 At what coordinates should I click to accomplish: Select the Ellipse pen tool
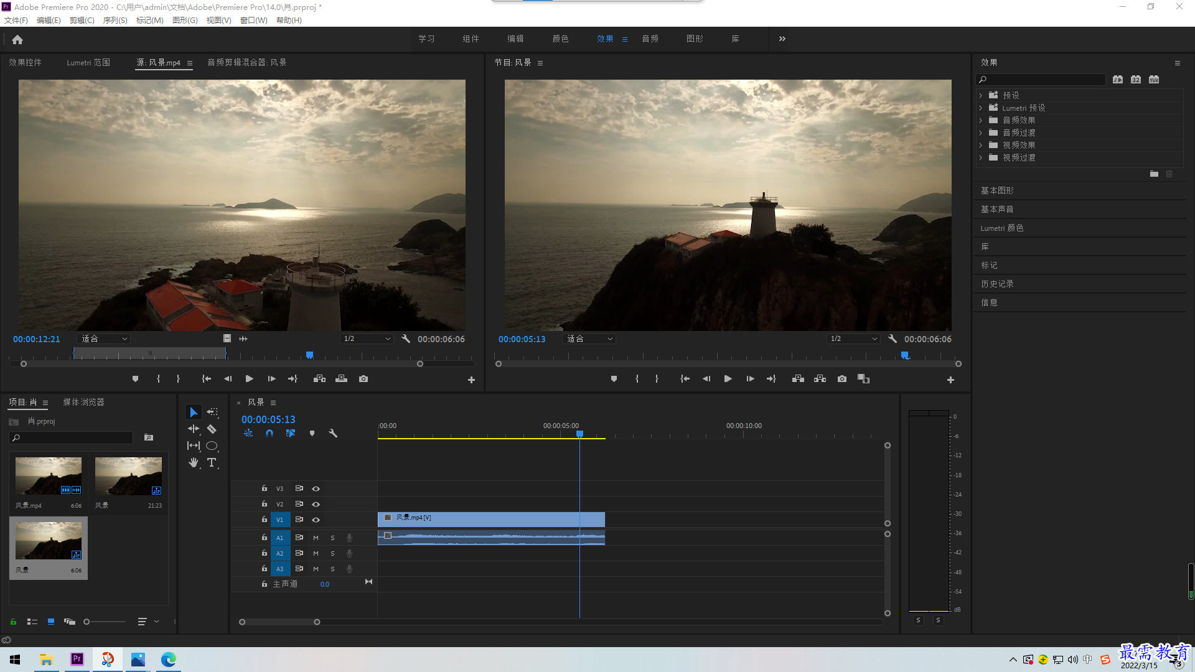point(212,446)
